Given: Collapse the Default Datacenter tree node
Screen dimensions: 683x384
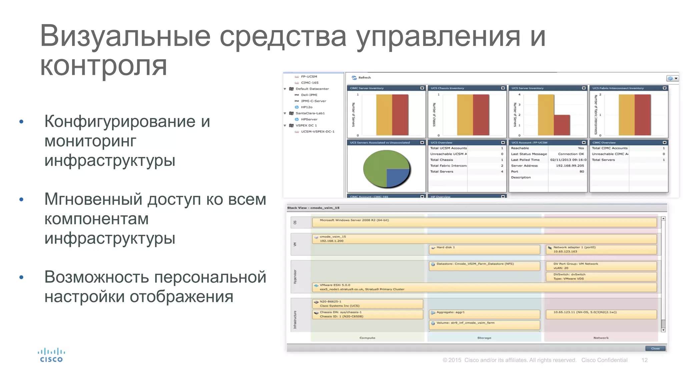Looking at the screenshot, I should [x=285, y=89].
